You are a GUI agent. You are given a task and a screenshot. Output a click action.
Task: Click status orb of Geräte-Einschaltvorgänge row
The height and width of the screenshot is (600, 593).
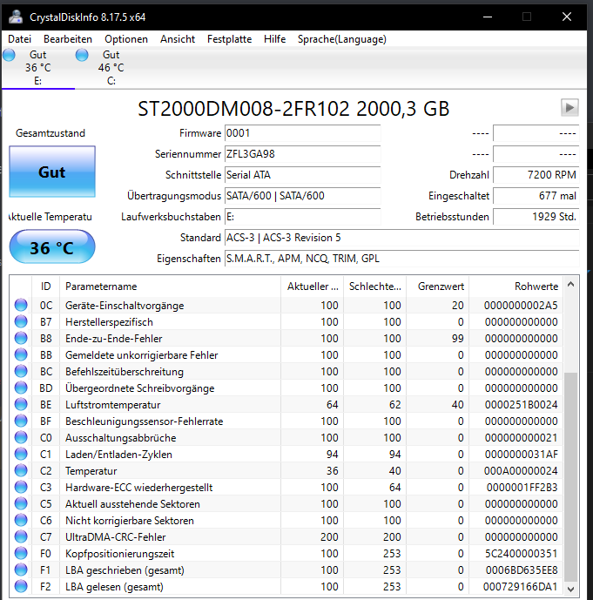[x=21, y=305]
